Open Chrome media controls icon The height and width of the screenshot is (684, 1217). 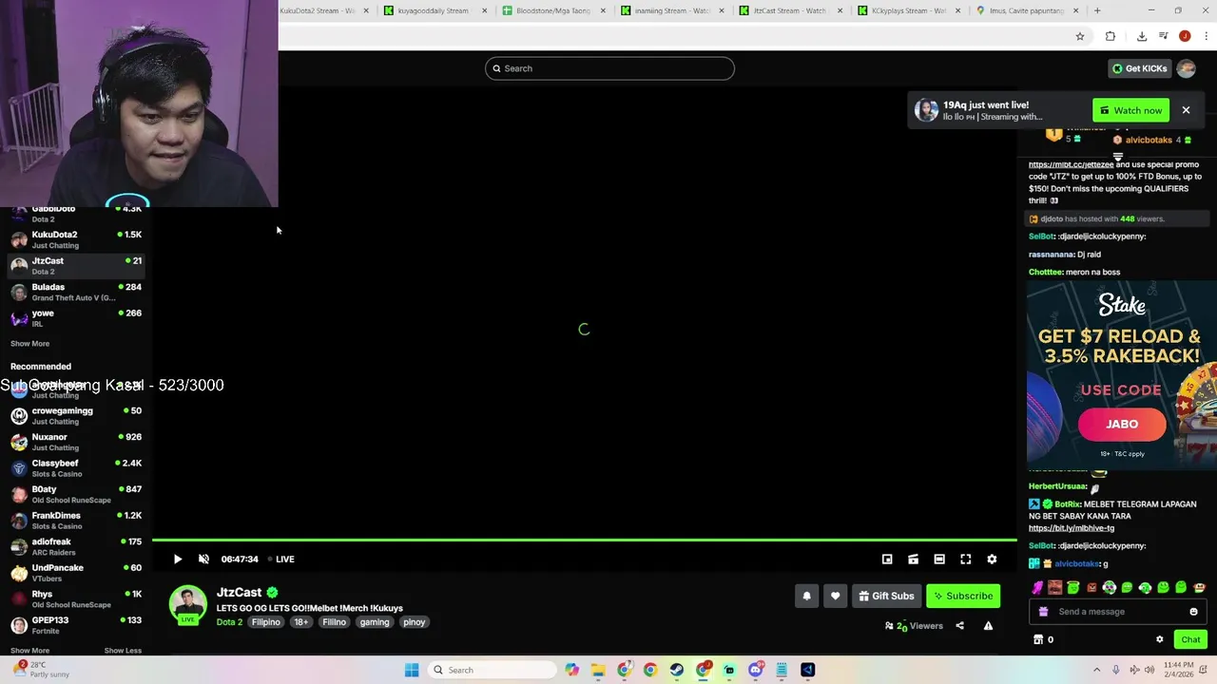(1164, 36)
